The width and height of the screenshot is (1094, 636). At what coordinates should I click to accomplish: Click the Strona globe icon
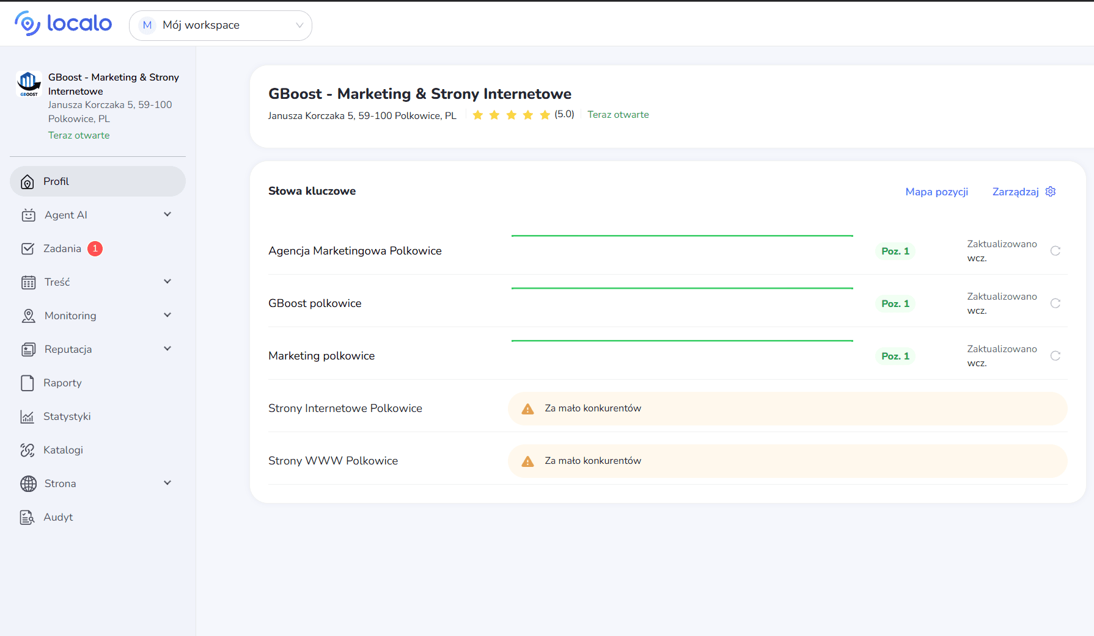[x=28, y=483]
